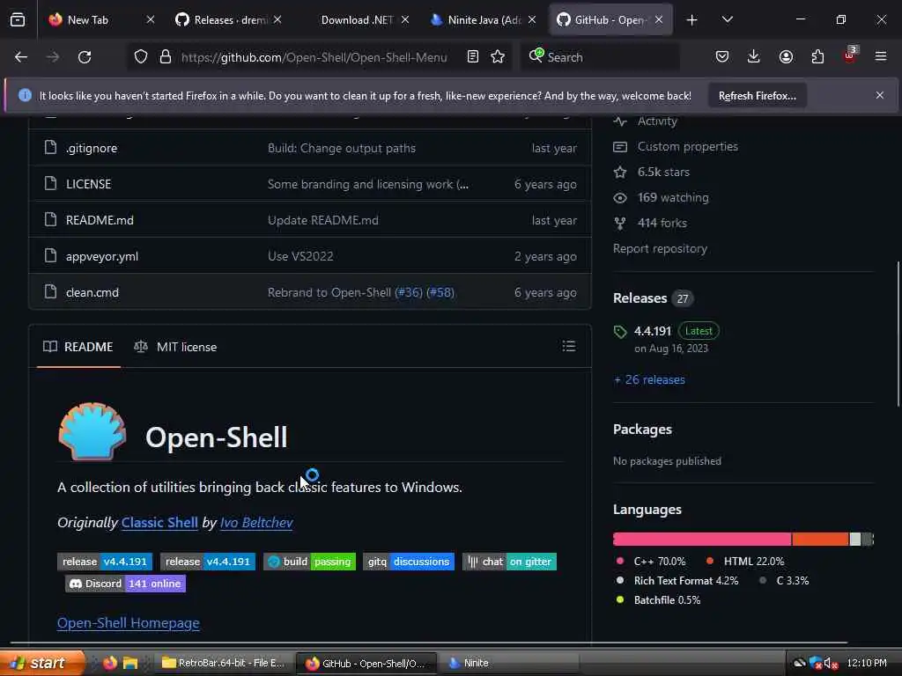The width and height of the screenshot is (902, 676).
Task: Click the orange HTML language bar segment
Action: click(820, 540)
